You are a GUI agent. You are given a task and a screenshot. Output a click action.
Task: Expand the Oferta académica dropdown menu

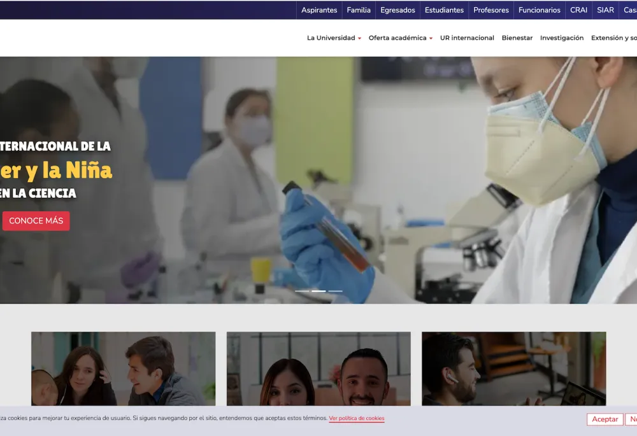point(401,38)
